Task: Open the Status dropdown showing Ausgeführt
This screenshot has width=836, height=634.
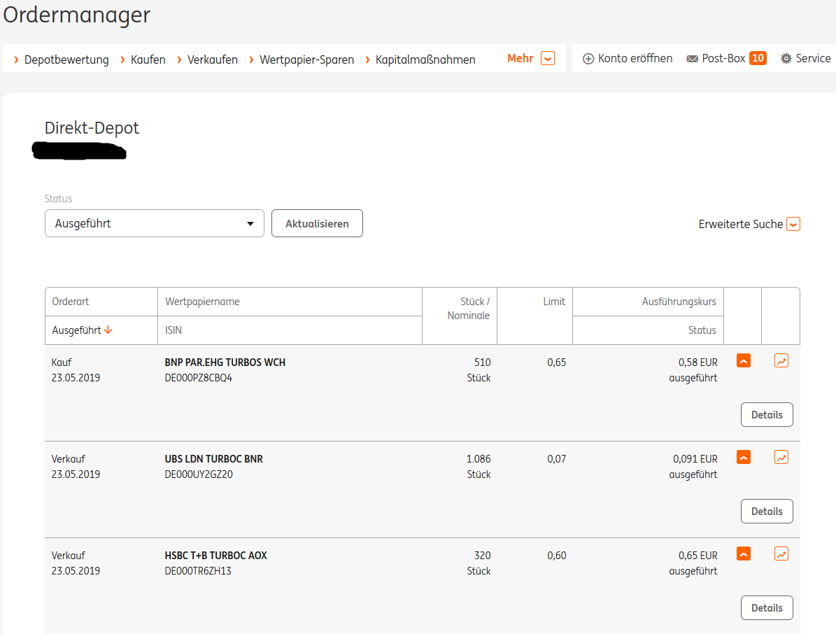Action: (154, 224)
